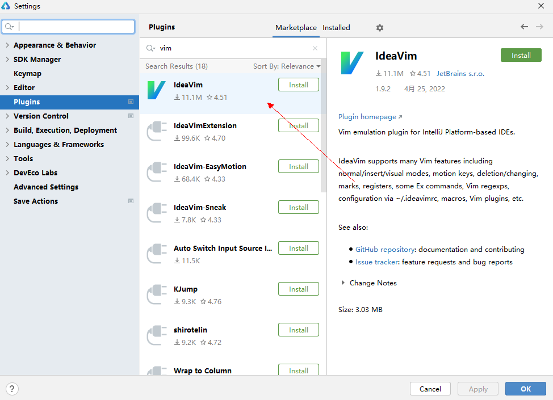The height and width of the screenshot is (400, 553).
Task: Click the shirotelin plug icon
Action: 156,335
